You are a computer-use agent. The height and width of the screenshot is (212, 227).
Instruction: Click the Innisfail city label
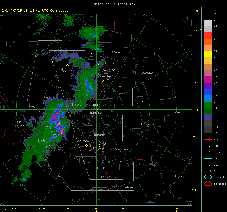pos(102,91)
